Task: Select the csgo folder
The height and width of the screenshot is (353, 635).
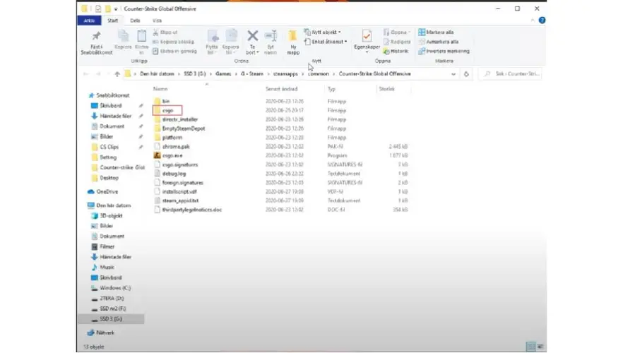Action: point(167,110)
